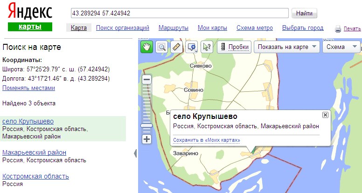The height and width of the screenshot is (193, 362).
Task: Open Мои карты tab
Action: (212, 28)
